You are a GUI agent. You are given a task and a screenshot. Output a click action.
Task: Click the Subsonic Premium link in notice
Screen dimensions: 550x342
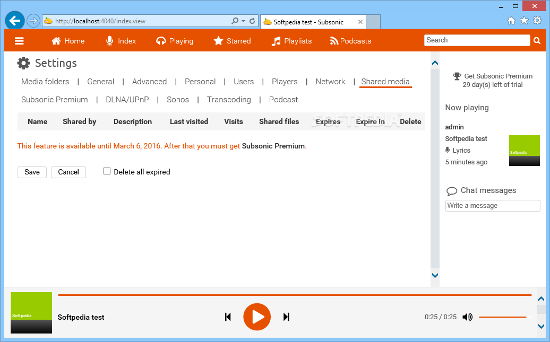point(273,146)
